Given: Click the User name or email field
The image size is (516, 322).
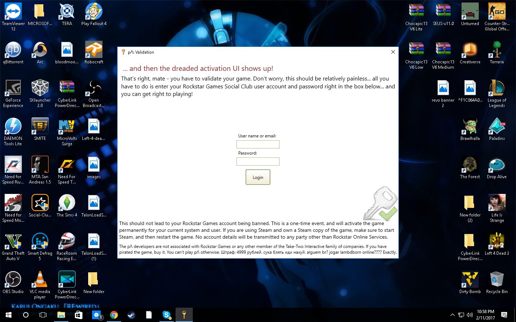Looking at the screenshot, I should pos(258,144).
